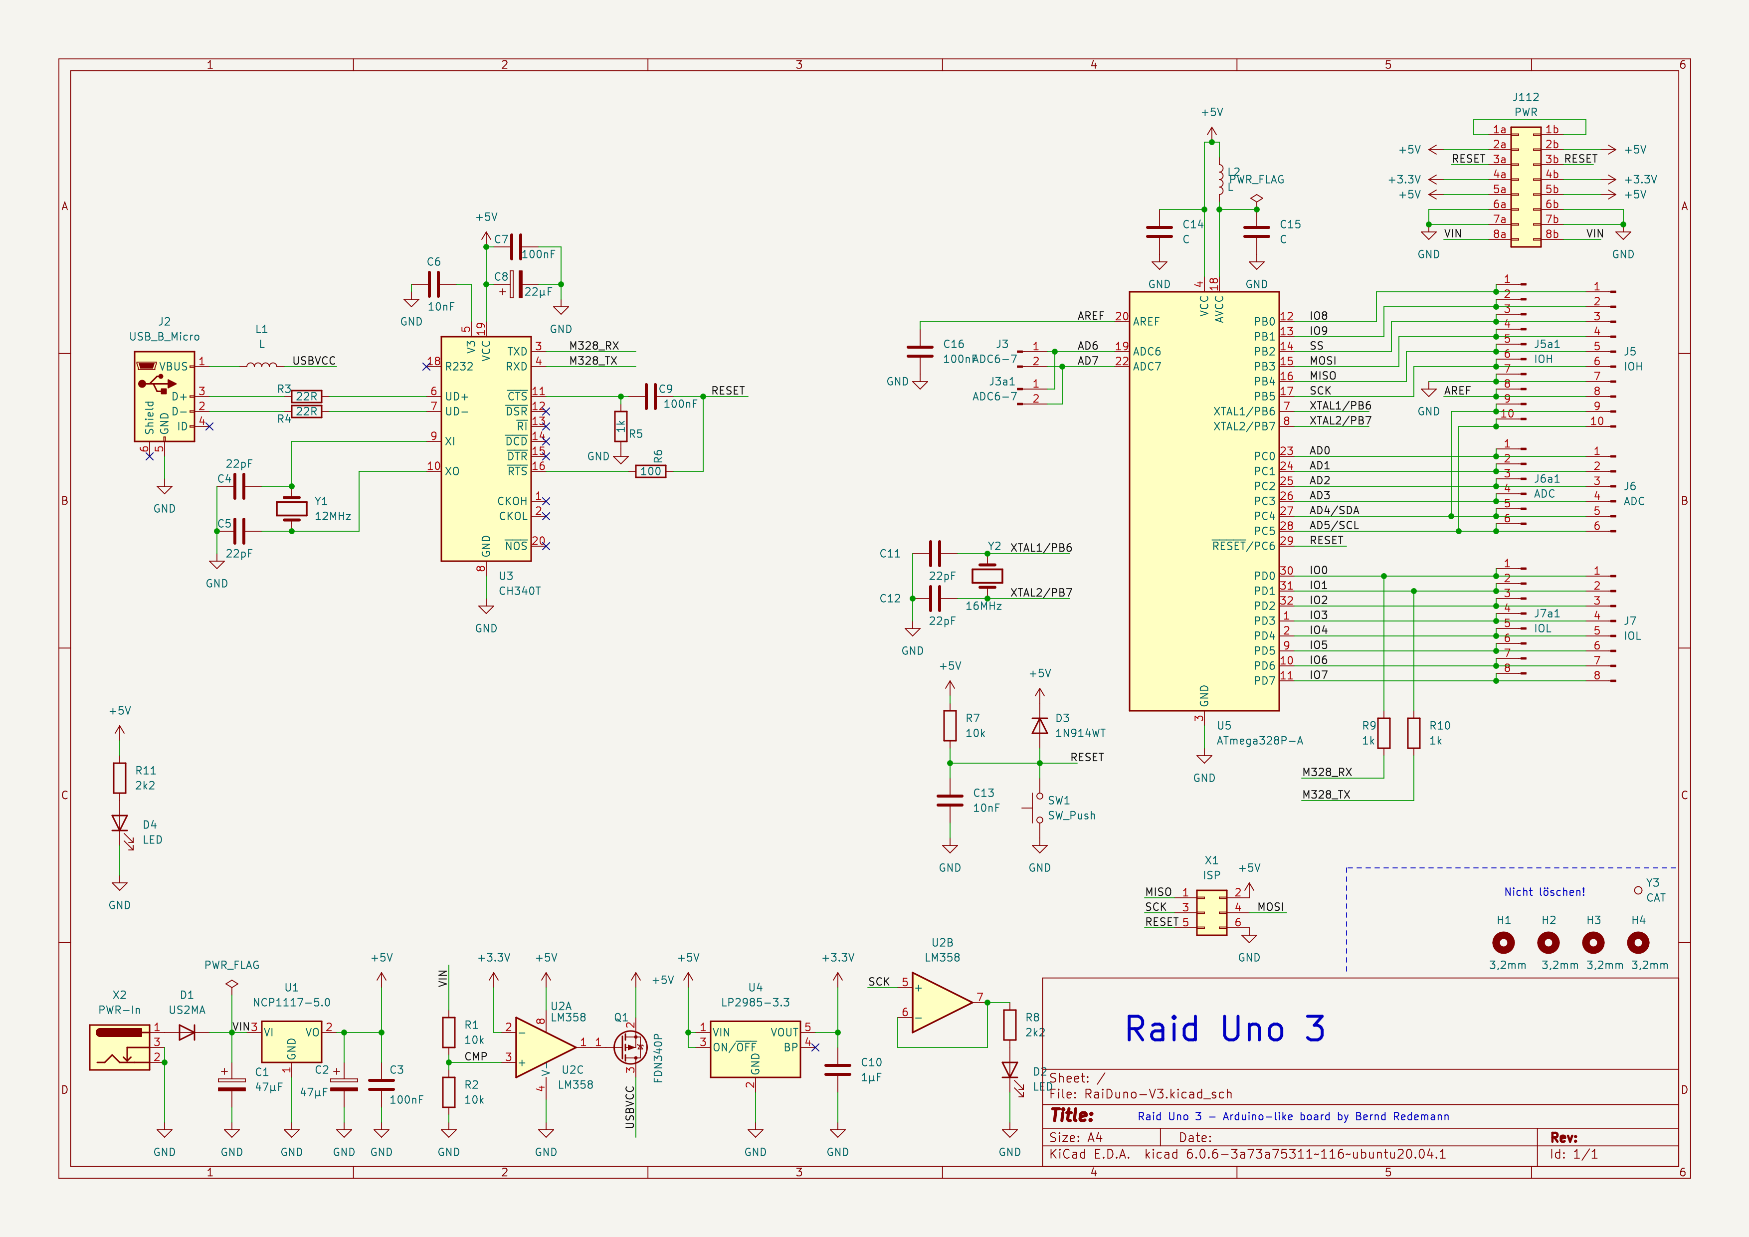Select mounting hole H1 symbol

[x=1503, y=943]
